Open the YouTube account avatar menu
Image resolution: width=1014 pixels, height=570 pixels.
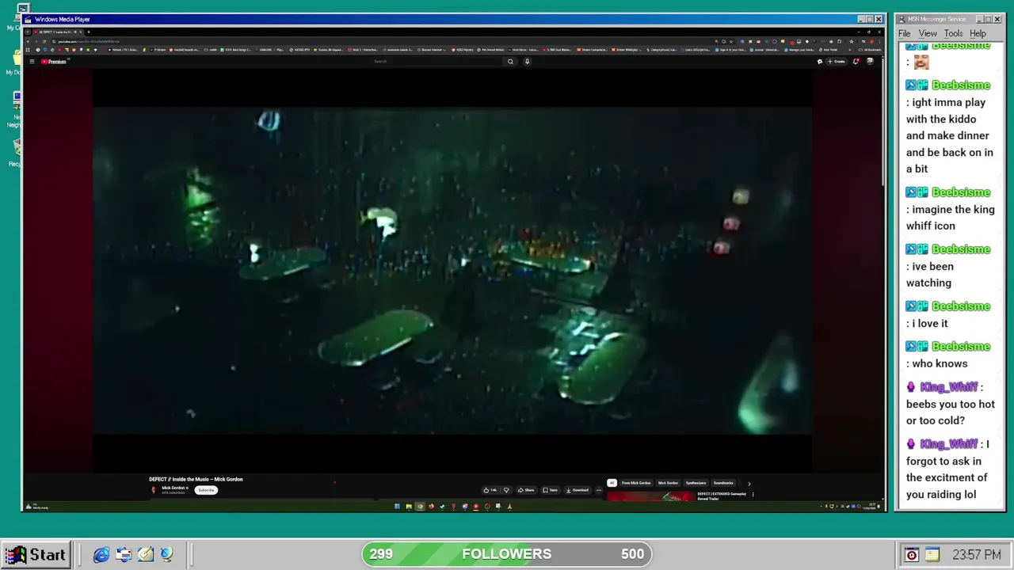(871, 61)
